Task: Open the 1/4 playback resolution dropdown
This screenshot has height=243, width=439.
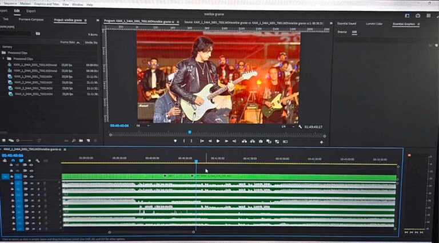Action: coord(288,127)
